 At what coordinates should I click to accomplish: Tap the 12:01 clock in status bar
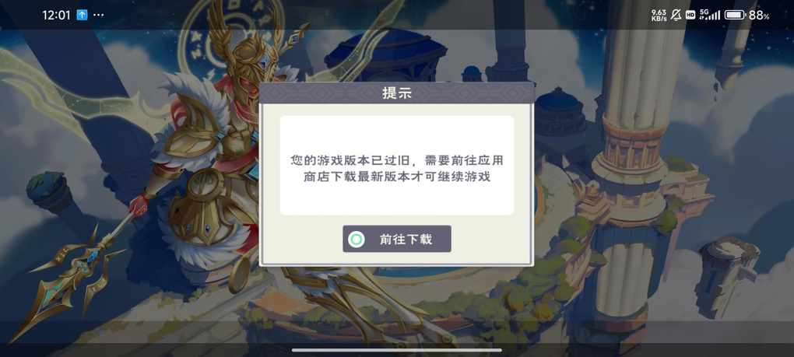(56, 16)
